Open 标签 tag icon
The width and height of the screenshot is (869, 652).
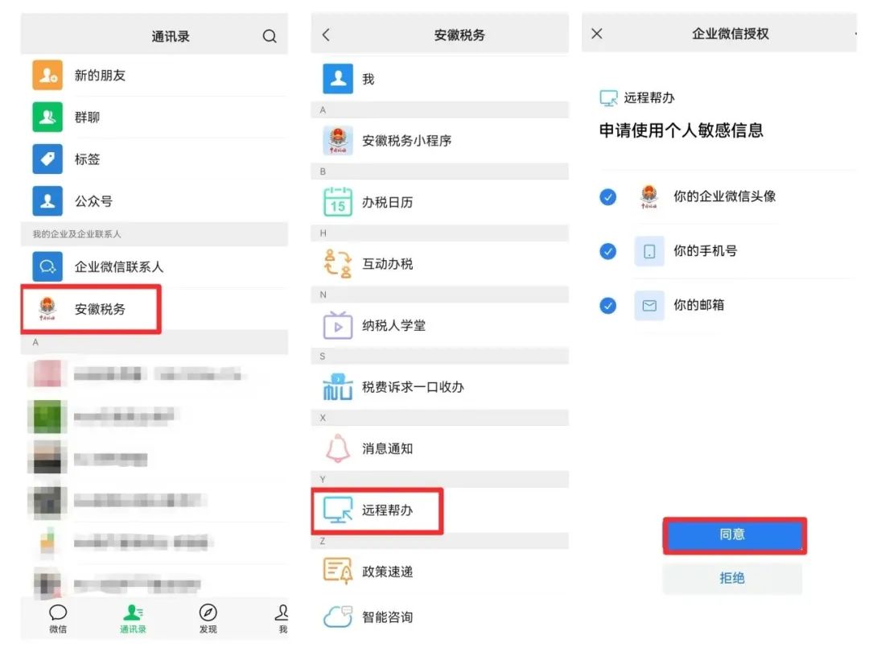(47, 159)
